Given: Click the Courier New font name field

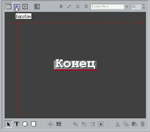Looking at the screenshot, I should click(x=107, y=7).
